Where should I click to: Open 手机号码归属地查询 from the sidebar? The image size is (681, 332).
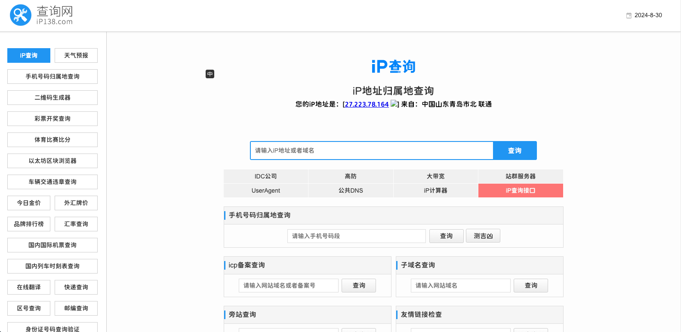click(52, 77)
